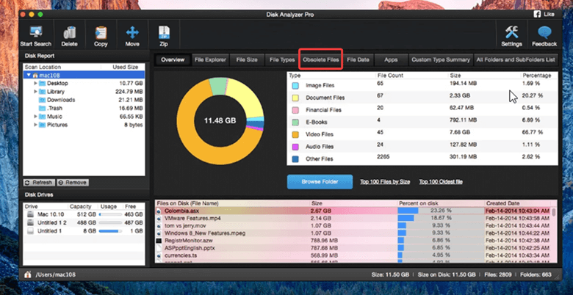Collapse the mac108 tree node
The width and height of the screenshot is (573, 295).
(x=29, y=75)
